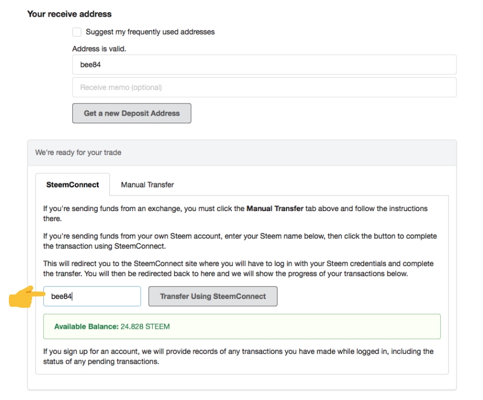The width and height of the screenshot is (483, 400).
Task: Click the Steem name input beside Transfer button
Action: point(92,297)
